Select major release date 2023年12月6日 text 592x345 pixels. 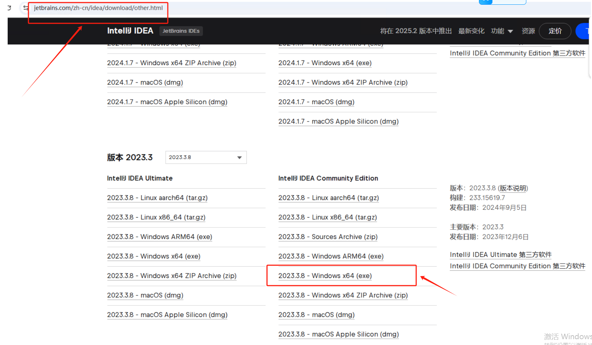click(505, 237)
